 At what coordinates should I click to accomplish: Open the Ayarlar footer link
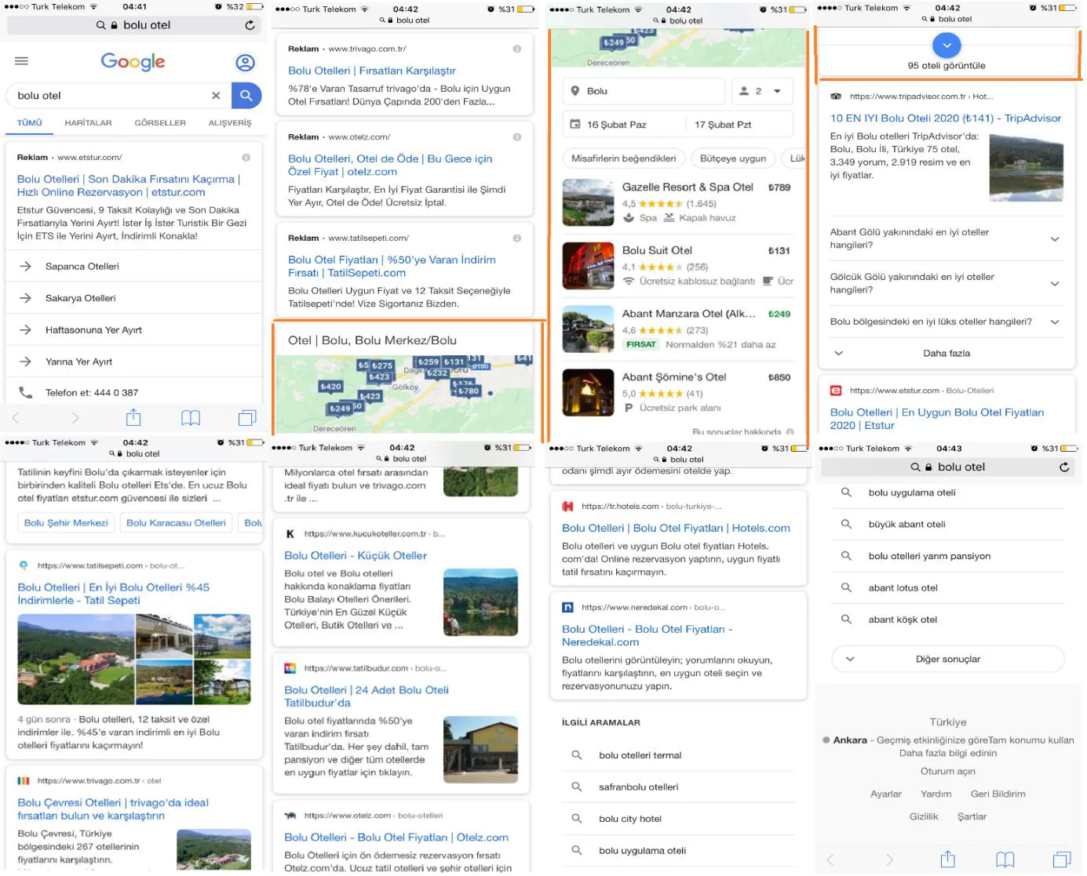point(885,794)
